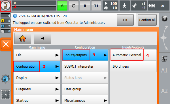Go back with the left arrow button
Image resolution: width=170 pixels, height=104 pixels.
(42, 38)
